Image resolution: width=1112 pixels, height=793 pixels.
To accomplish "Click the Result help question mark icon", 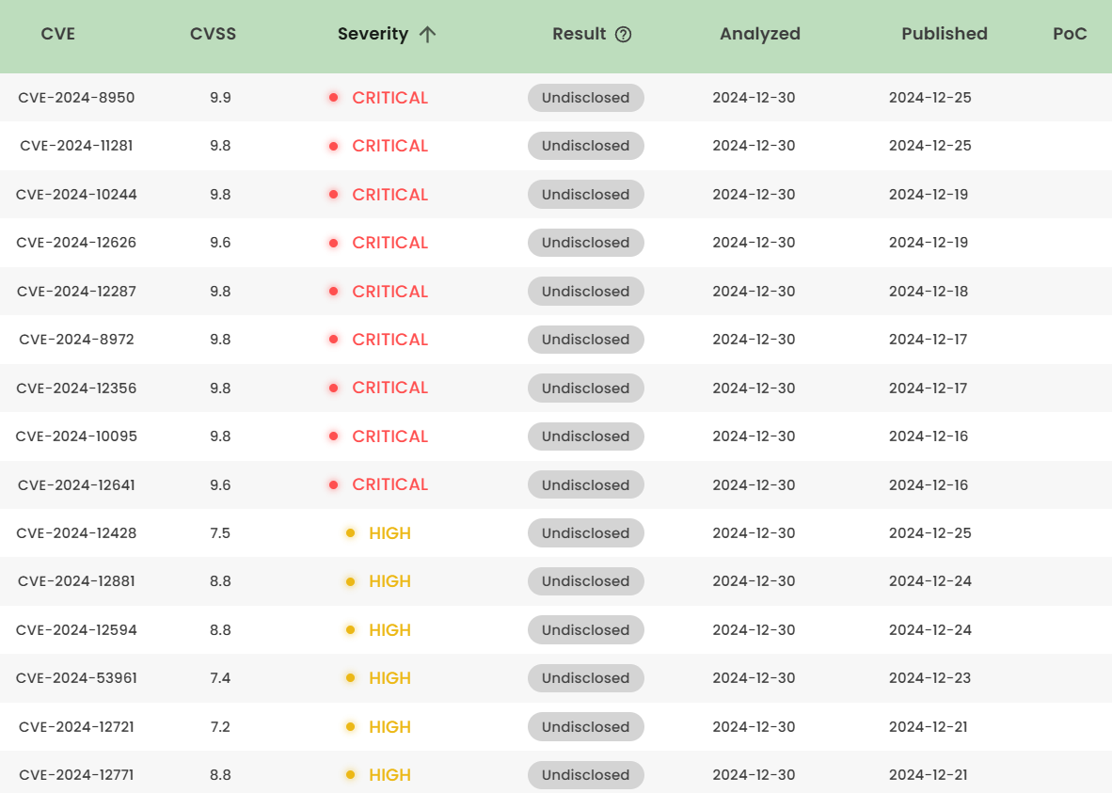I will (623, 34).
